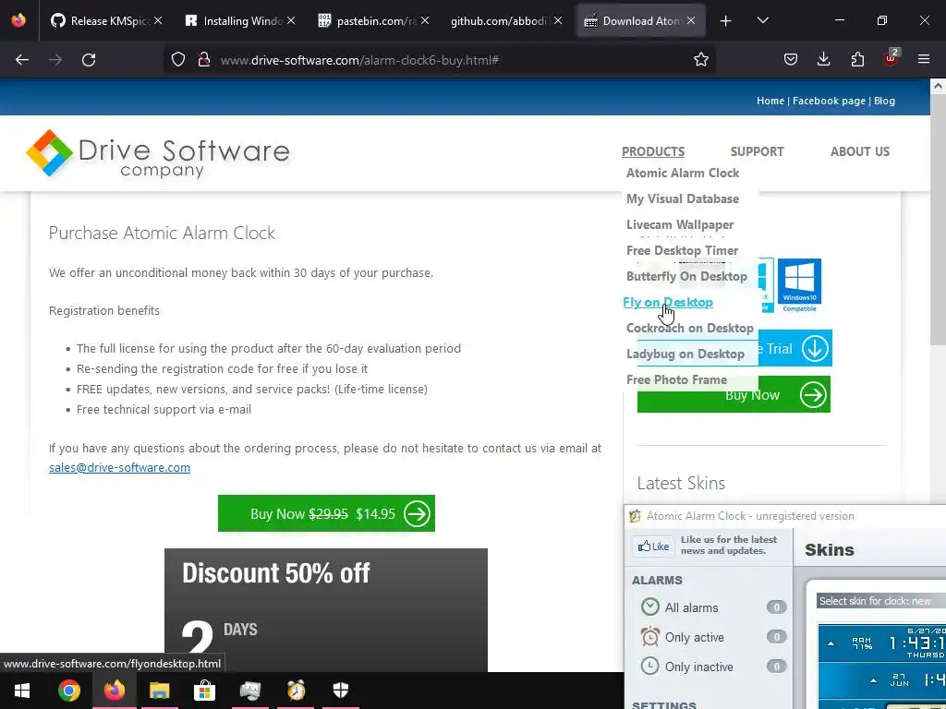This screenshot has width=946, height=709.
Task: Choose Free Photo Frame menu item
Action: (x=677, y=380)
